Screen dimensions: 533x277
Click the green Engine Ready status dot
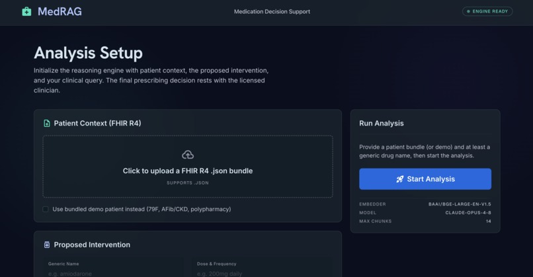(468, 11)
